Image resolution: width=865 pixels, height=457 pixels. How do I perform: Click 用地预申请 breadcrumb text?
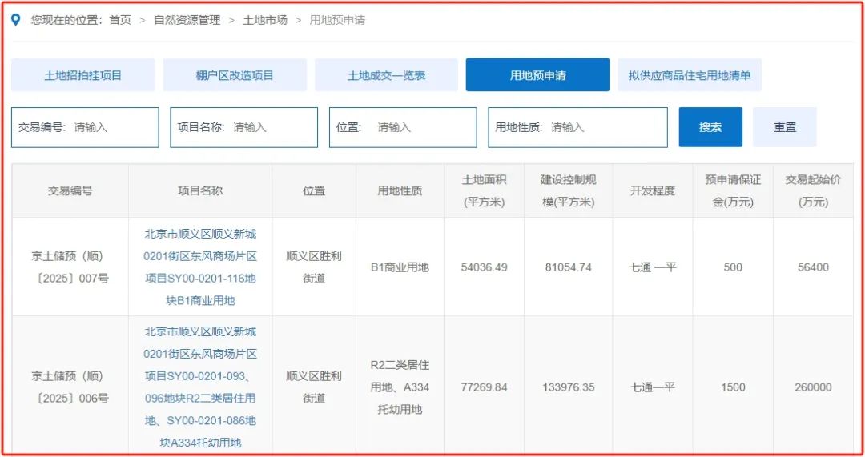(337, 20)
